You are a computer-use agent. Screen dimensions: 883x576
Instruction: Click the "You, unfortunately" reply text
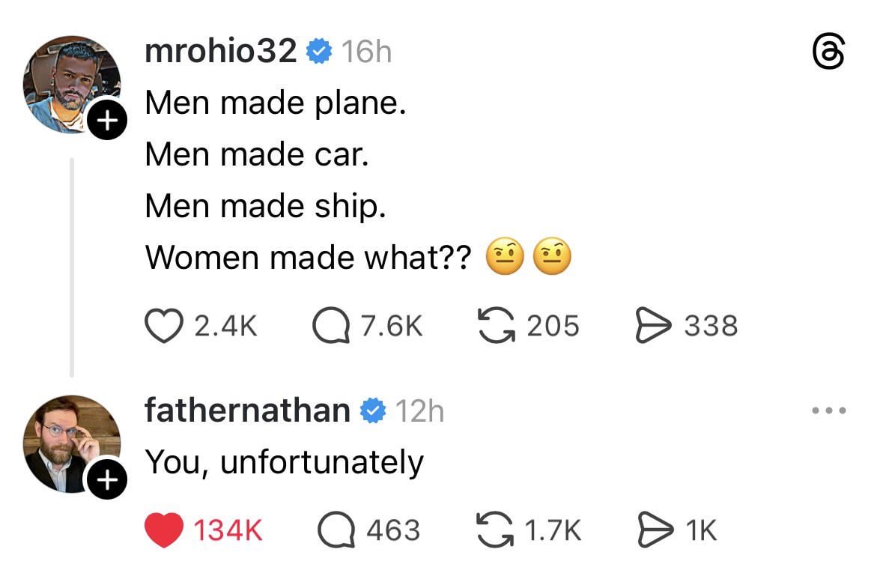(x=284, y=461)
